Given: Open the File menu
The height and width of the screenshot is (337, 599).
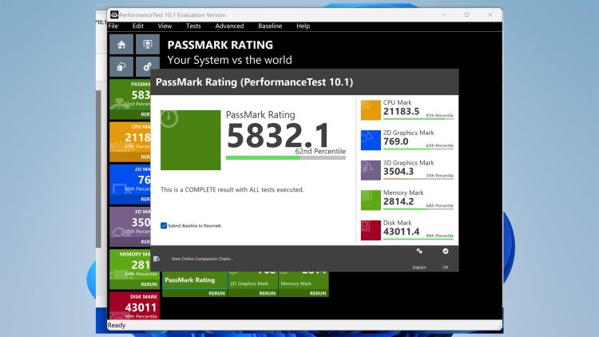Looking at the screenshot, I should point(113,26).
